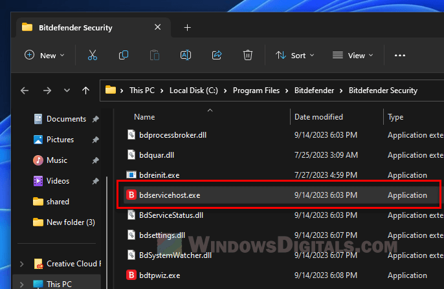The image size is (444, 289).
Task: Open New folder (3) in sidebar
Action: pos(71,222)
